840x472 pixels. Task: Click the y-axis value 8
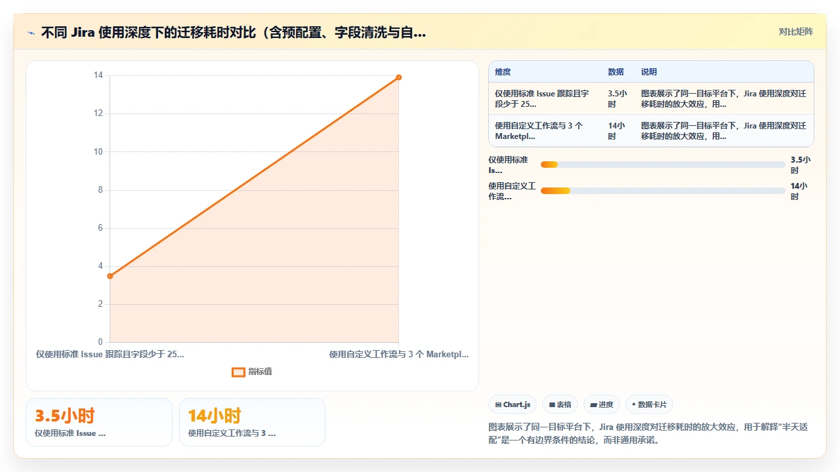100,190
